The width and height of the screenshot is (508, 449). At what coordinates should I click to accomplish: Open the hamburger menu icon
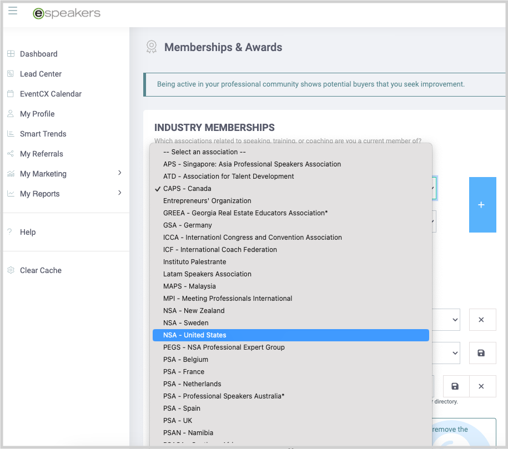(x=13, y=11)
